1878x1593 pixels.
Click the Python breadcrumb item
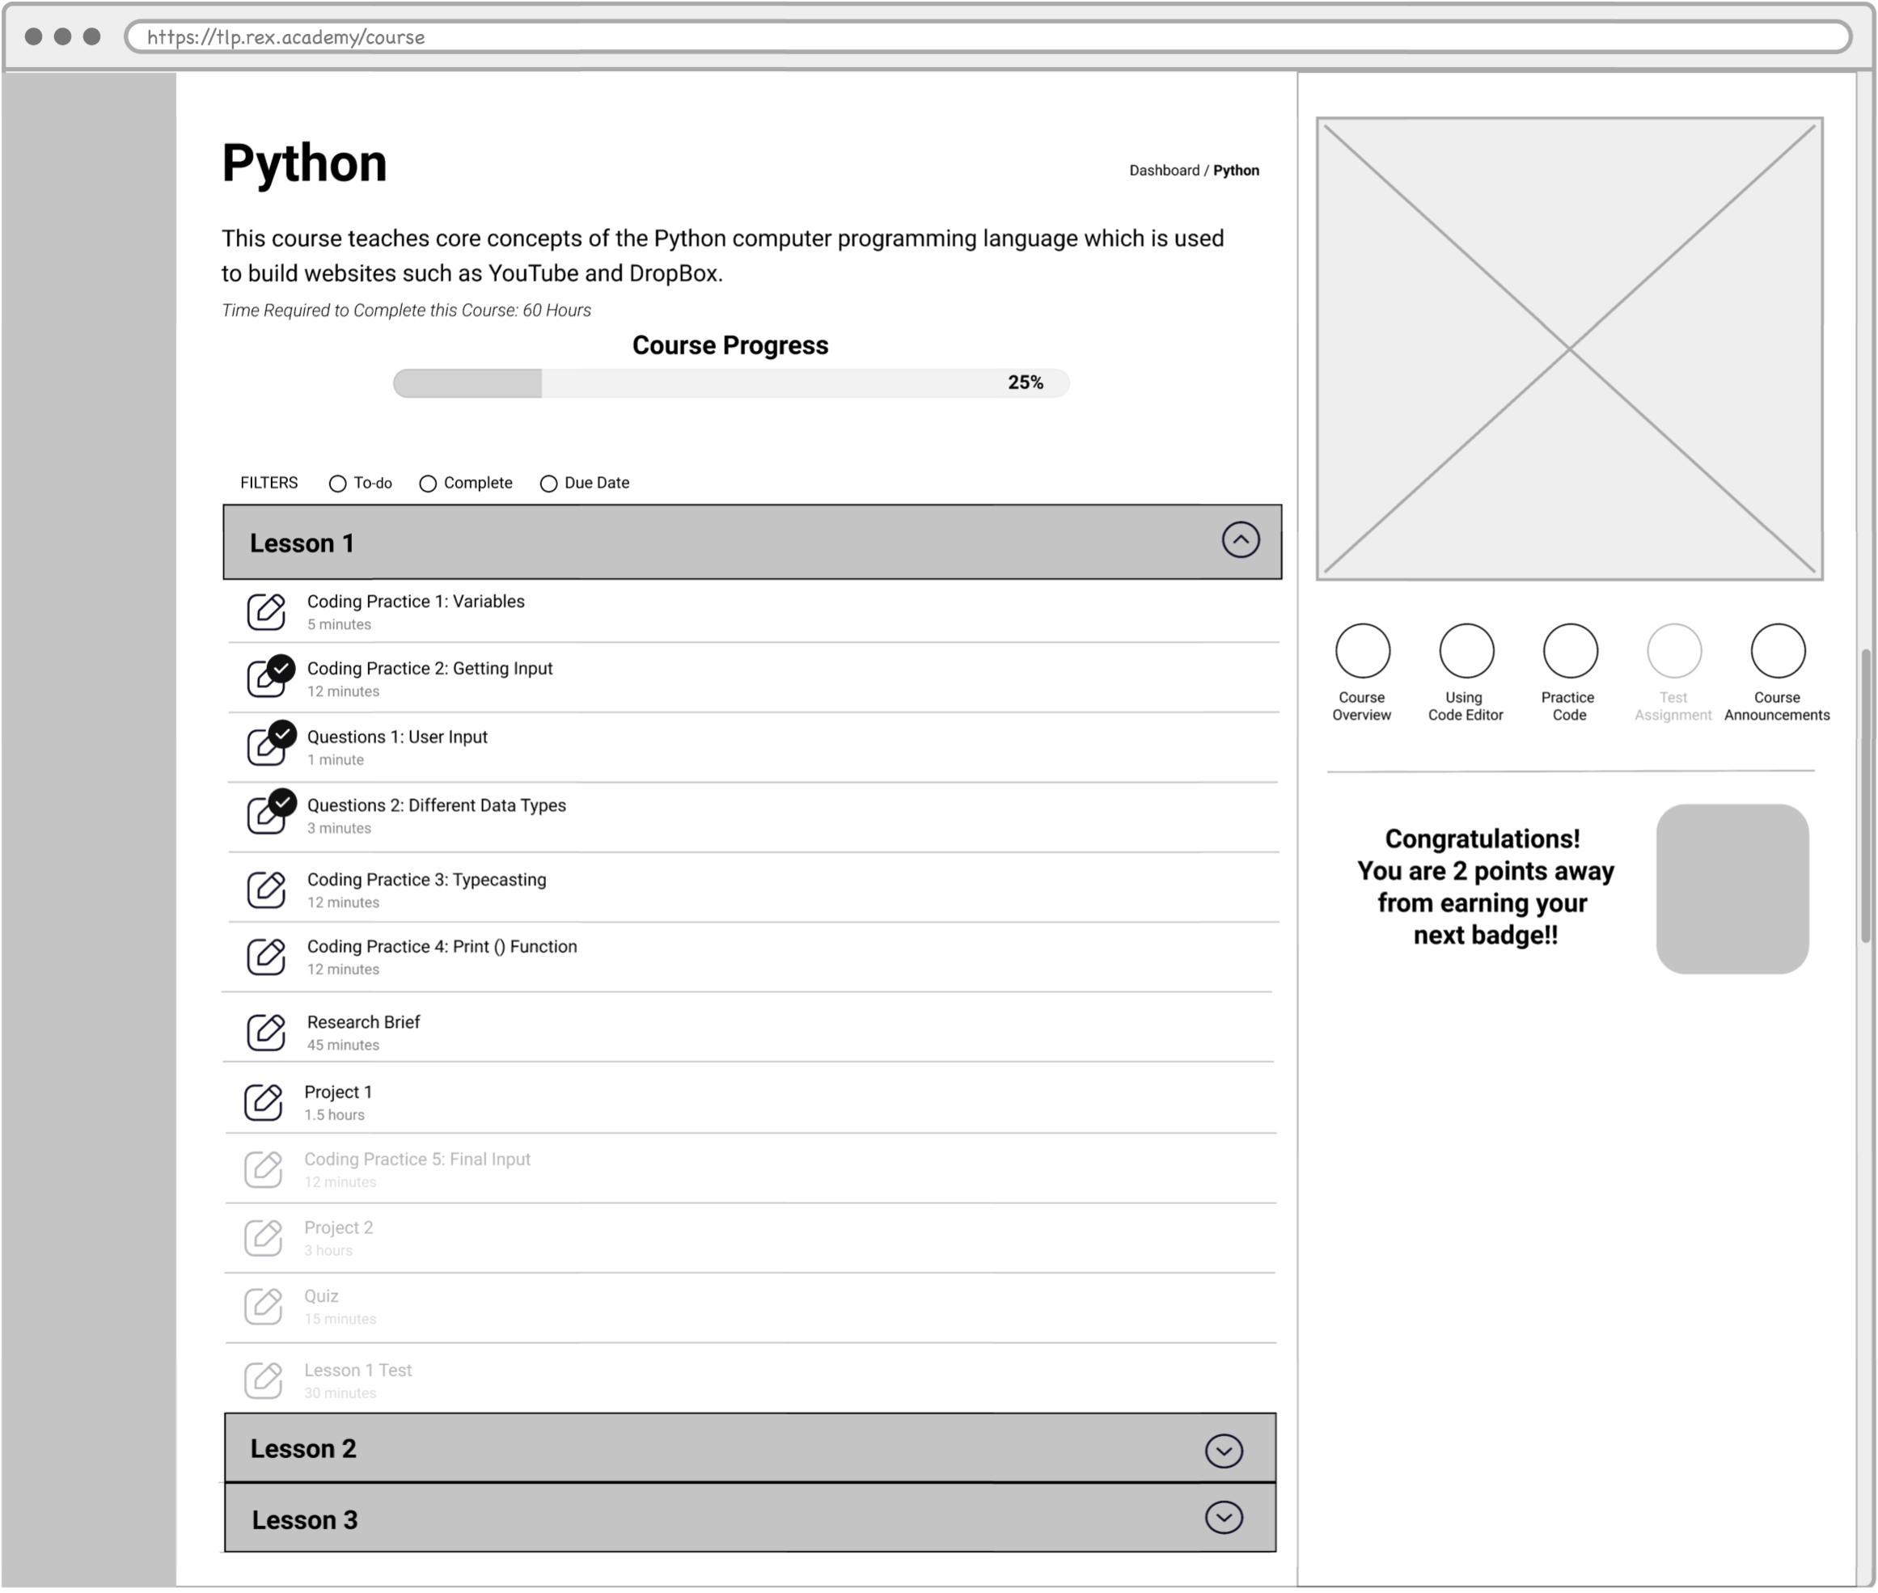pyautogui.click(x=1236, y=171)
